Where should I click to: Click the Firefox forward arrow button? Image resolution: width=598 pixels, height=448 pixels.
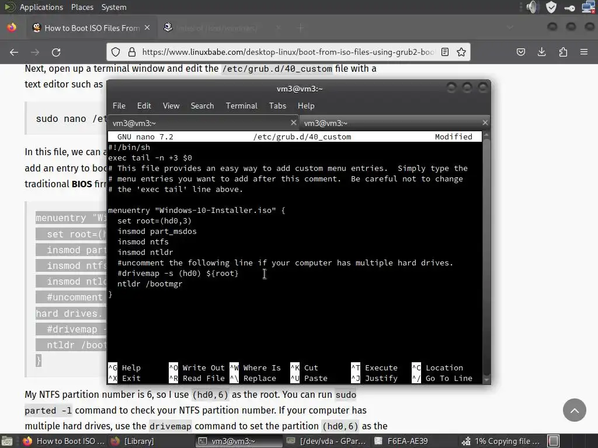click(35, 52)
